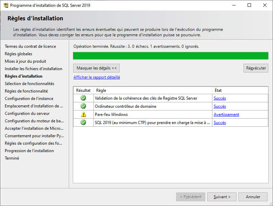Click the green check icon for Ordinateur contrôleur de domaine

coord(83,106)
